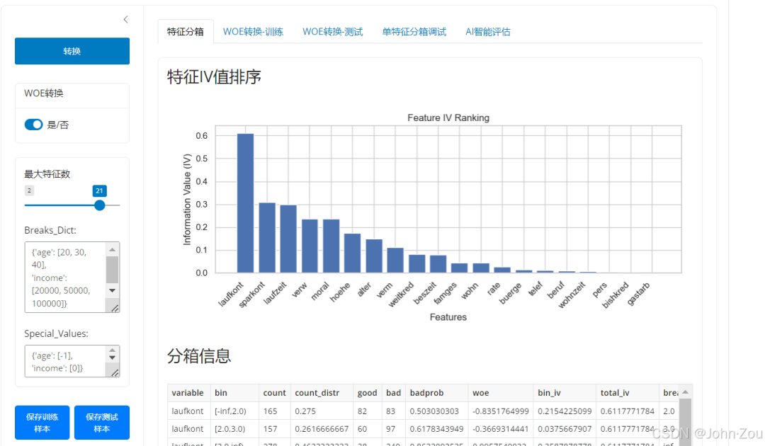Click the 分箱信息 heading
Viewport: 765px width, 446px height.
pyautogui.click(x=199, y=356)
